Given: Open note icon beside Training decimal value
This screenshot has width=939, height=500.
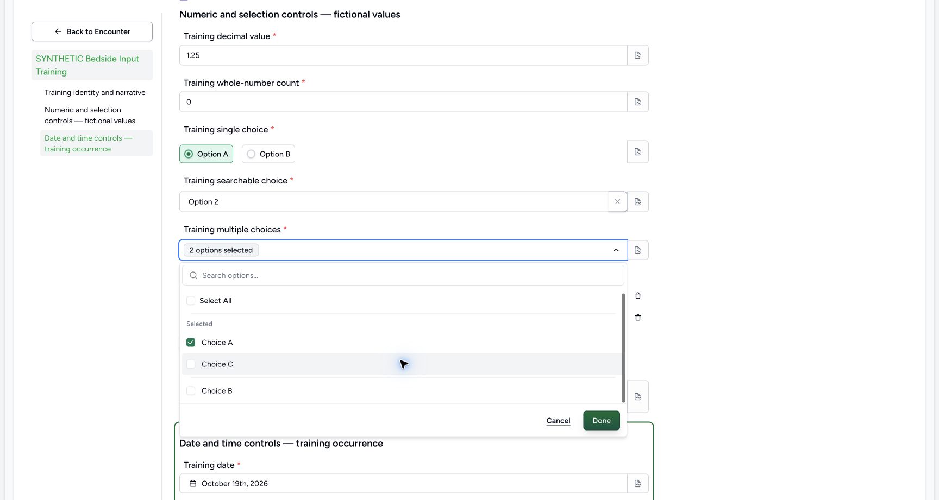Looking at the screenshot, I should (x=638, y=55).
